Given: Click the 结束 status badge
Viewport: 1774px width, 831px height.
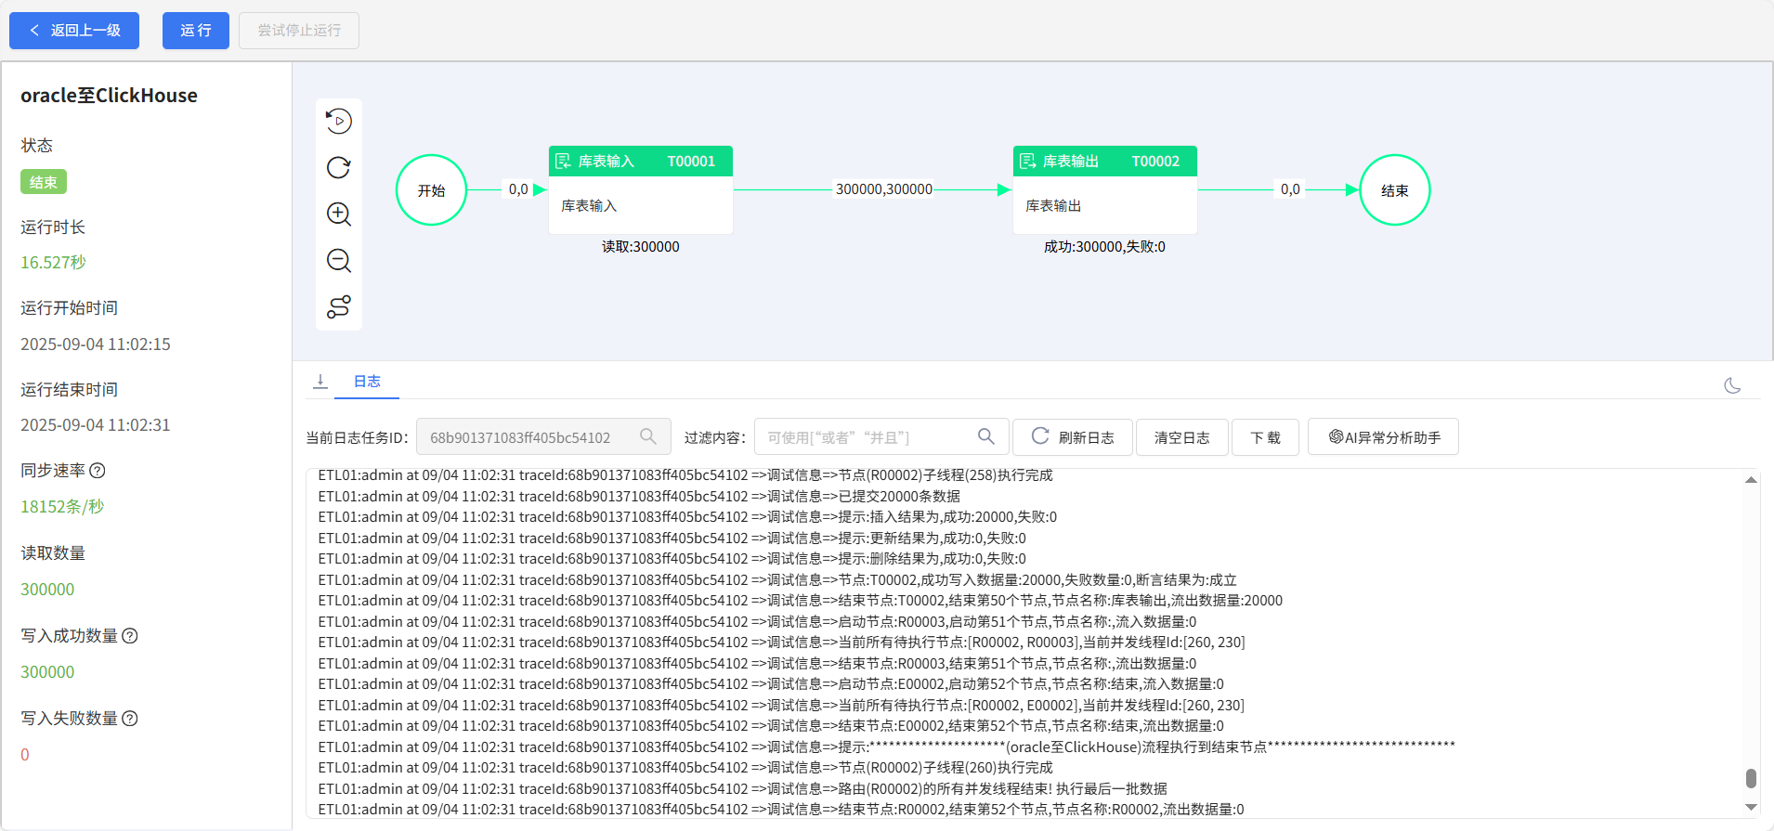Looking at the screenshot, I should 44,182.
